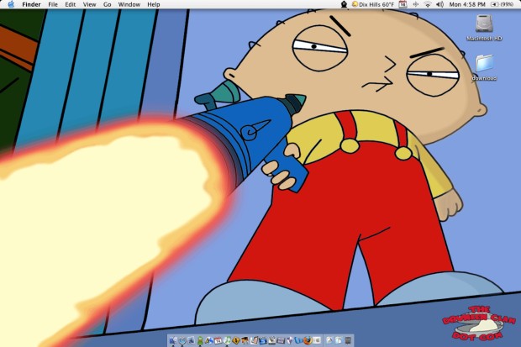Open iCal calendar icon in Dock
The image size is (521, 347).
[x=218, y=340]
